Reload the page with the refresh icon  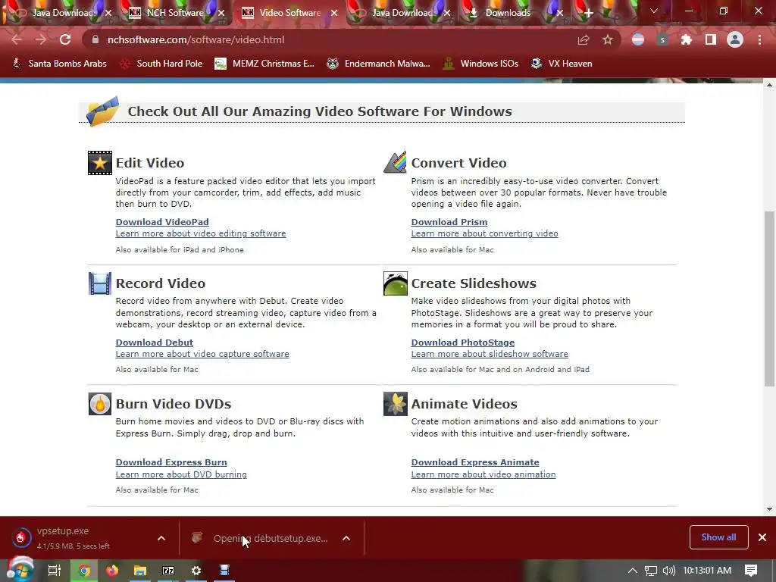pyautogui.click(x=65, y=39)
